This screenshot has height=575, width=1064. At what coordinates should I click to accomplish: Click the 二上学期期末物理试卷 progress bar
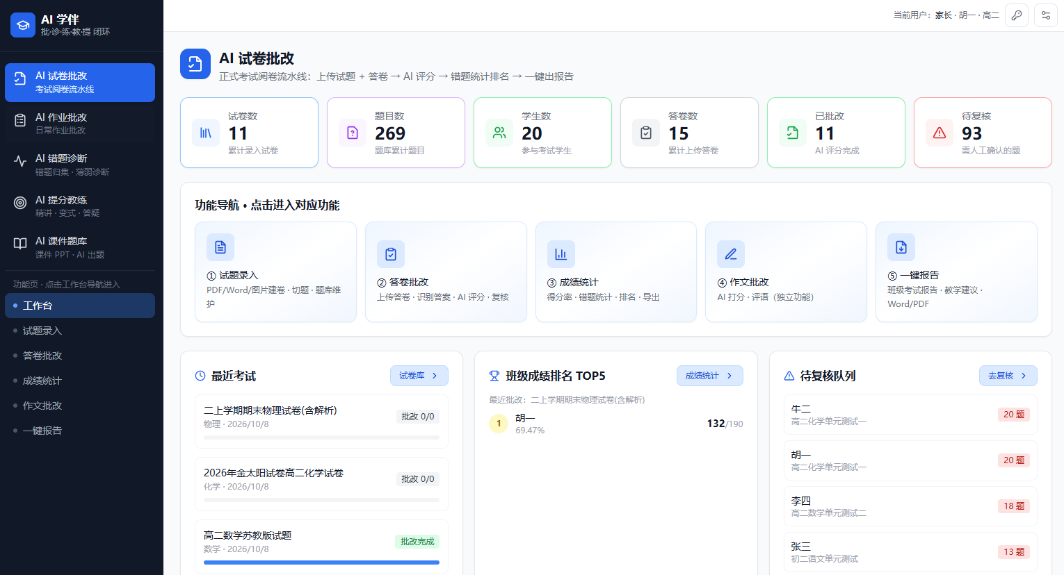click(x=321, y=437)
